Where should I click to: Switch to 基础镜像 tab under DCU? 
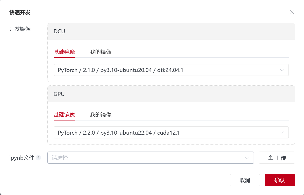tap(64, 52)
